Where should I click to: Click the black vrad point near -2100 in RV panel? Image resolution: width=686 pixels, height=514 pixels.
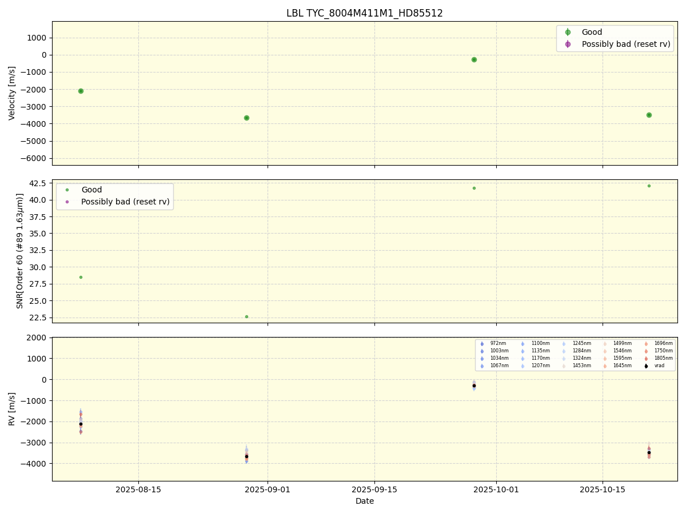(x=81, y=424)
